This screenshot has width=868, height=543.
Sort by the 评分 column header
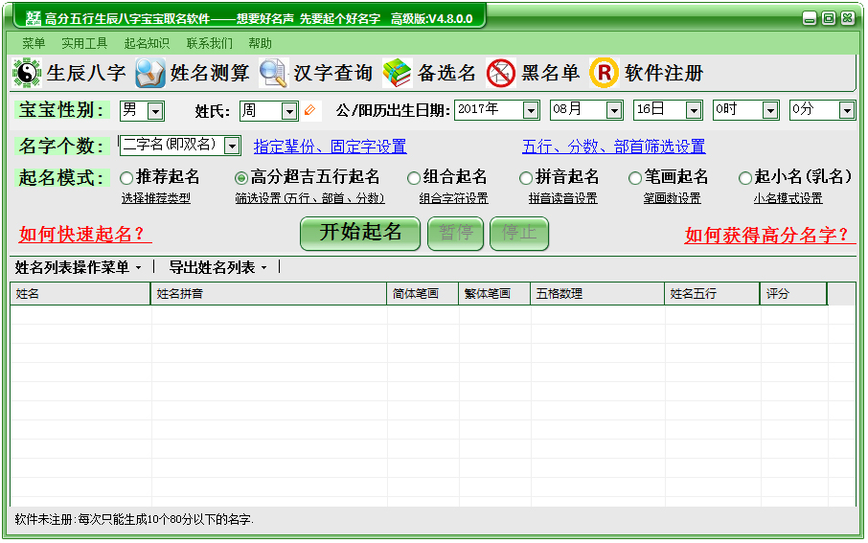(x=794, y=293)
